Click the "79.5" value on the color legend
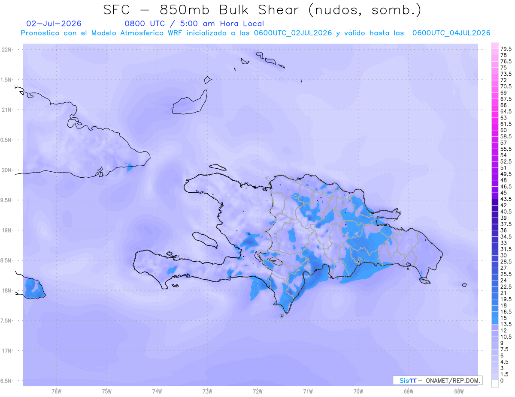 pos(506,49)
